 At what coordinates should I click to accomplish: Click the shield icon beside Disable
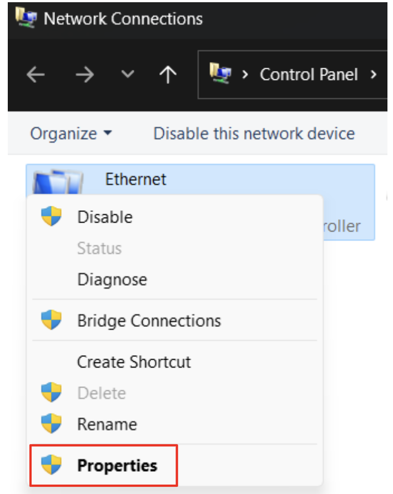click(51, 216)
